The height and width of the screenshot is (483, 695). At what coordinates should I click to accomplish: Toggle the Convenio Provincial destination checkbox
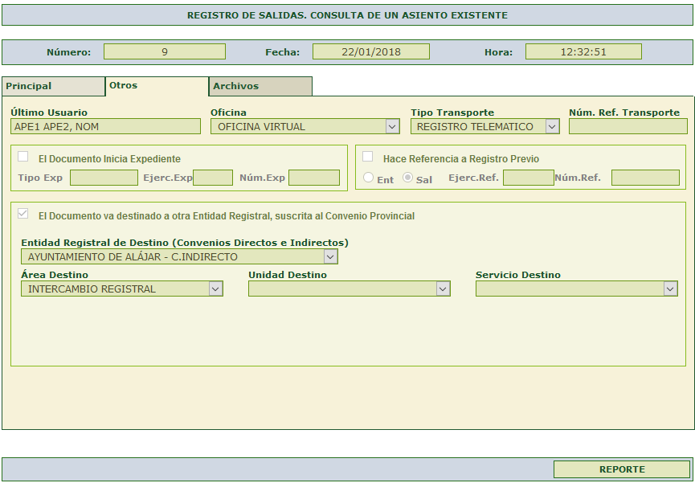[23, 214]
